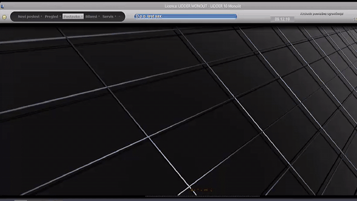Click the small extra arrow after Servis
This screenshot has height=201, width=357.
click(119, 16)
